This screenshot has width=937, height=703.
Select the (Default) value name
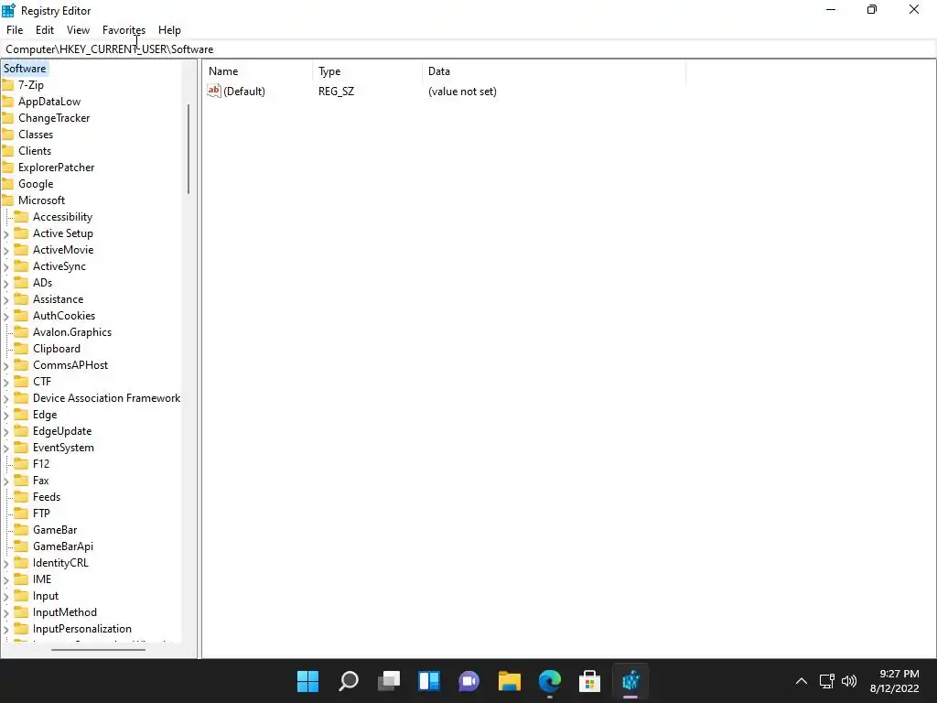point(243,92)
